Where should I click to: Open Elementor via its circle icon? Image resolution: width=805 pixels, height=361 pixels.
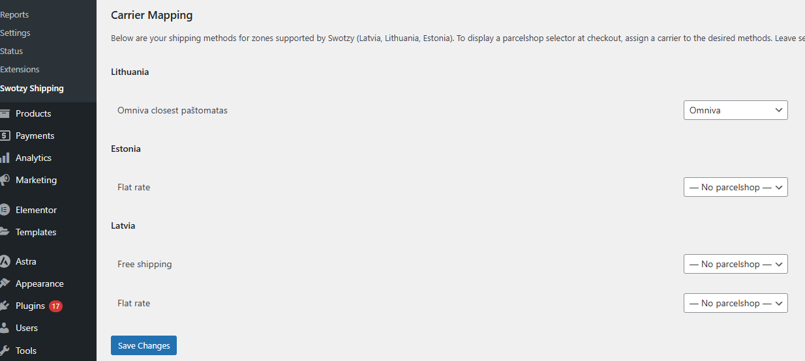(x=4, y=210)
